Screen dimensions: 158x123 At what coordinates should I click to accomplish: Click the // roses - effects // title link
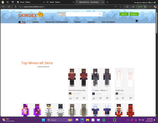pyautogui.click(x=100, y=90)
